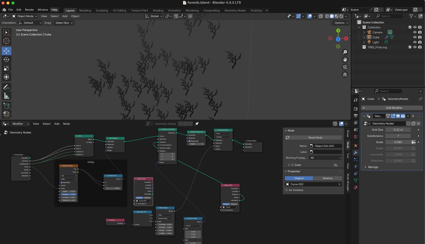
Task: Toggle camera view in viewport
Action: [x=345, y=67]
